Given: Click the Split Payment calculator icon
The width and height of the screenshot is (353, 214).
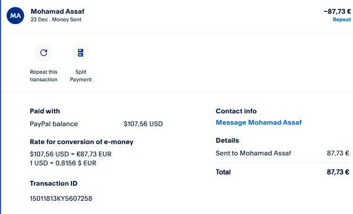Looking at the screenshot, I should pos(81,52).
